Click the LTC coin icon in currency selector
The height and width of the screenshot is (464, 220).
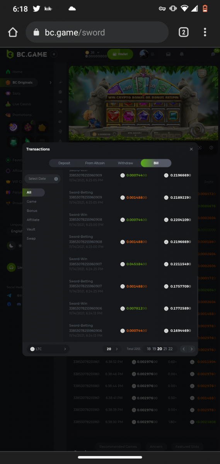[x=32, y=349]
